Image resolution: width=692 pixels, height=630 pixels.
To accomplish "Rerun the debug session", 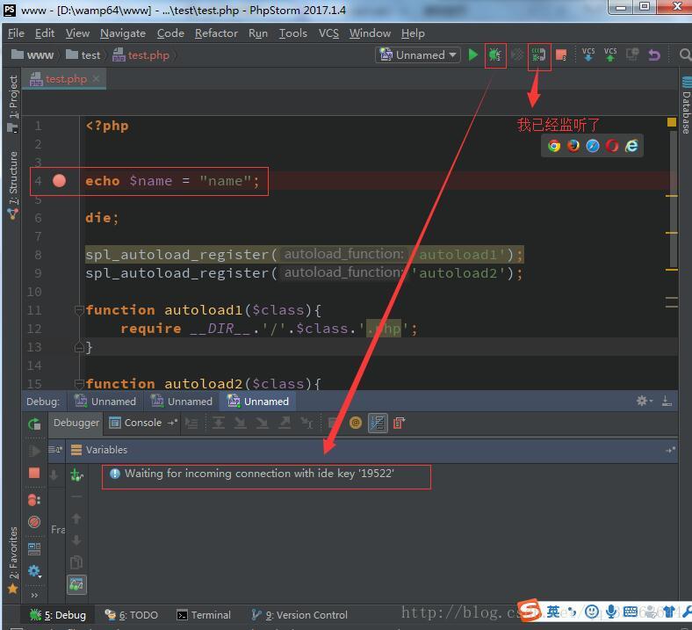I will pos(34,424).
